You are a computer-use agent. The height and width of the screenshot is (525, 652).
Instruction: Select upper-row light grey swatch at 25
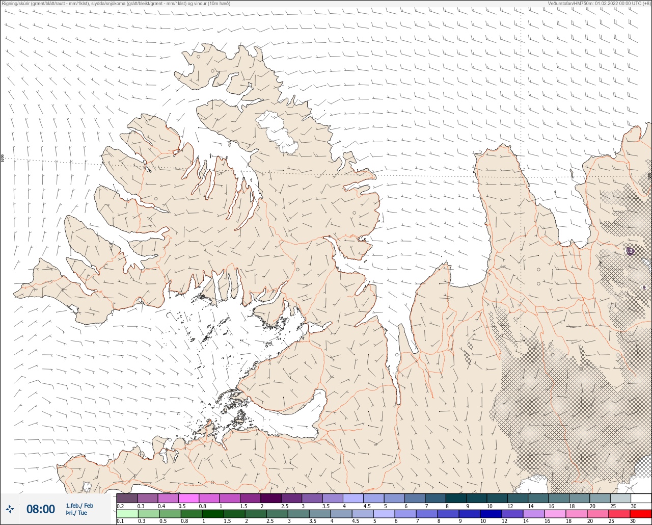(x=621, y=498)
